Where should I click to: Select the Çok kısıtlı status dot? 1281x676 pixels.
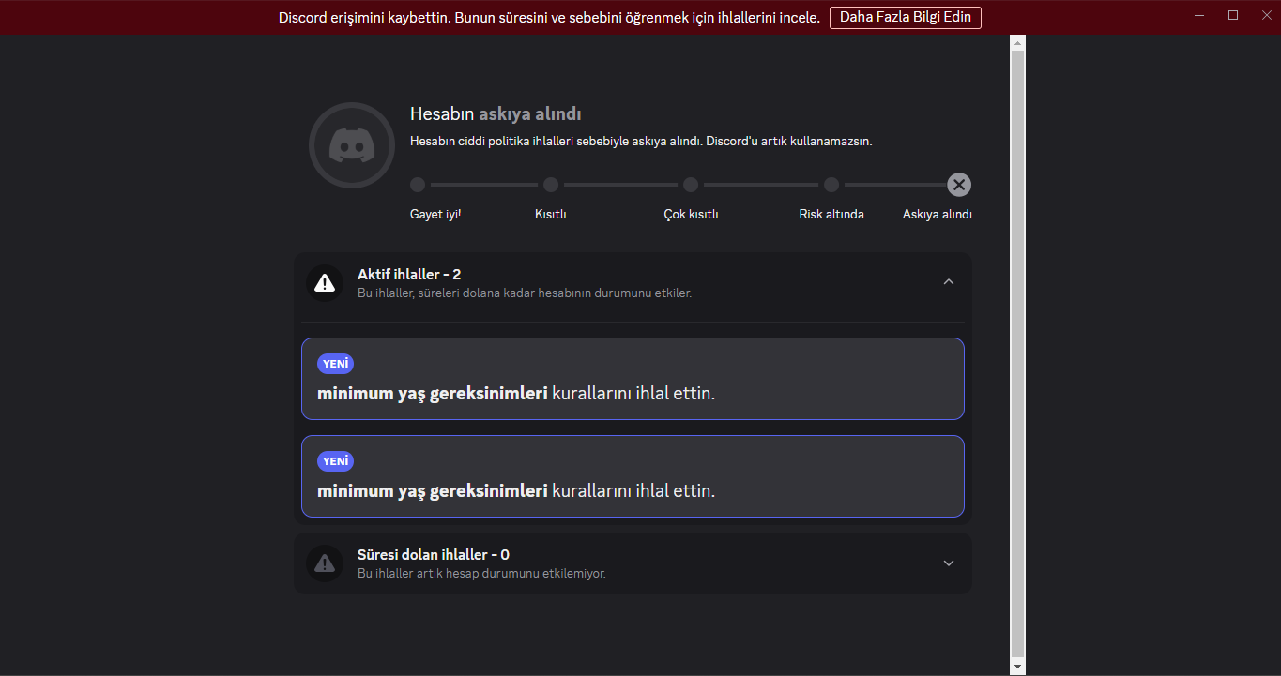691,185
